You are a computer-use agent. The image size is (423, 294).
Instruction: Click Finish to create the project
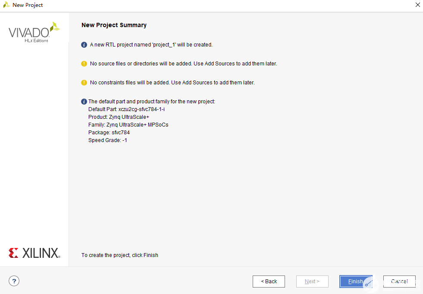[355, 282]
